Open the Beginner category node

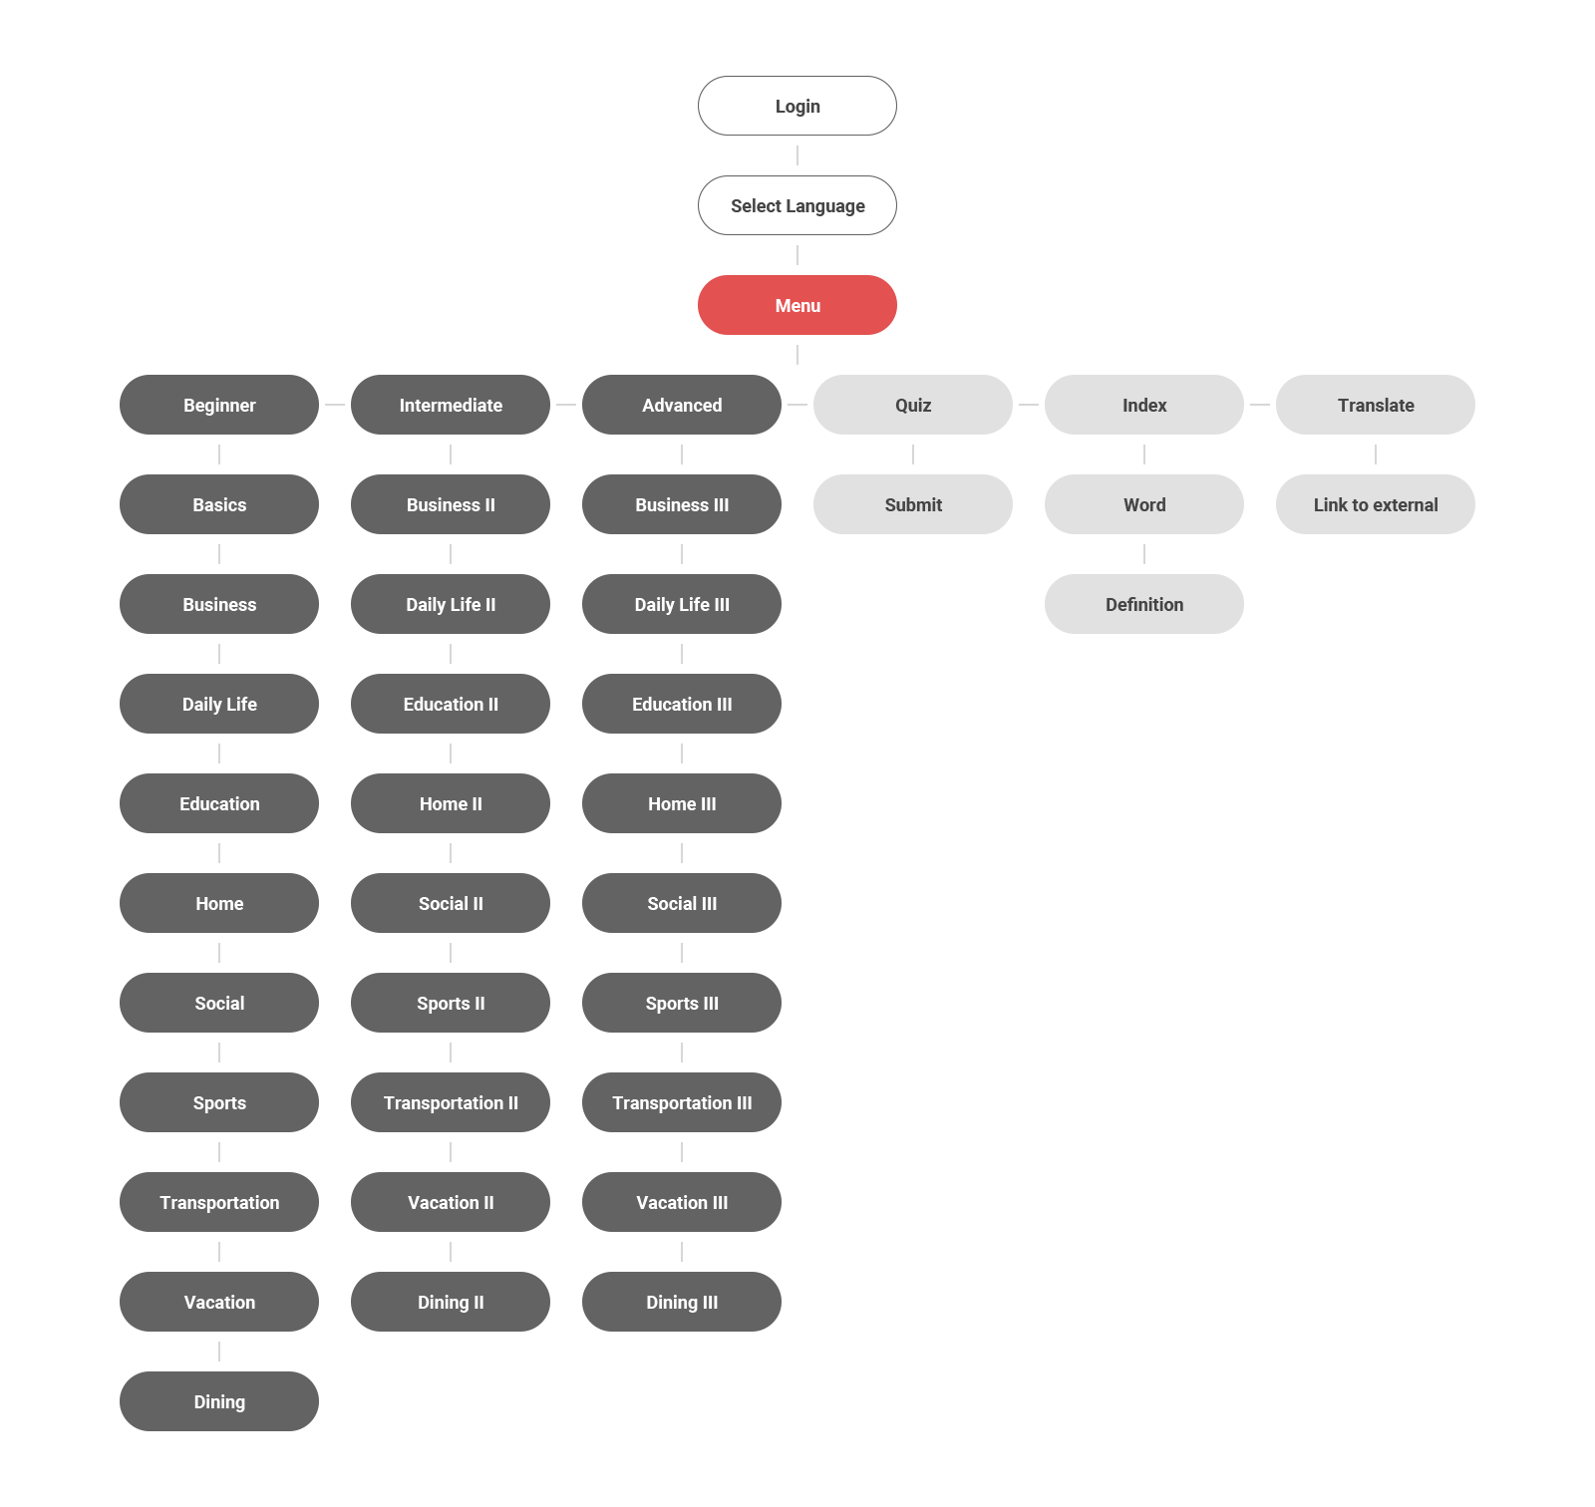click(x=219, y=405)
